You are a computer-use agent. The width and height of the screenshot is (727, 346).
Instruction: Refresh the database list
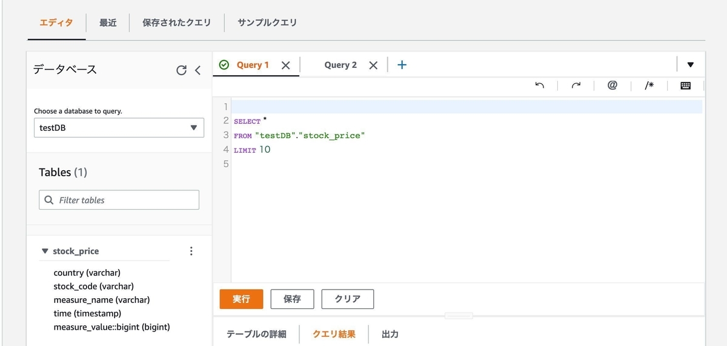pos(181,70)
